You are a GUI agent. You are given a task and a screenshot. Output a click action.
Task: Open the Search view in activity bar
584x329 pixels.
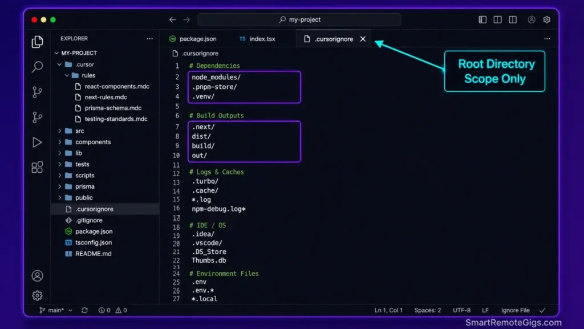click(37, 67)
